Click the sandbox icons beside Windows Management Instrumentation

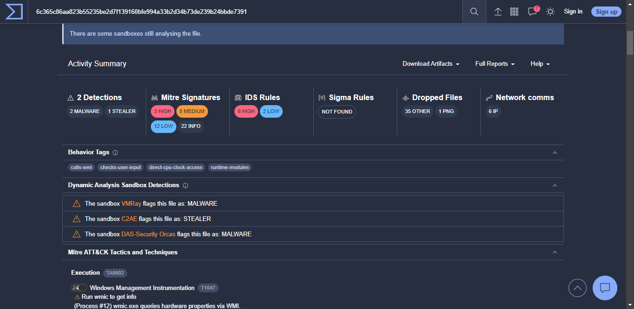click(x=79, y=288)
